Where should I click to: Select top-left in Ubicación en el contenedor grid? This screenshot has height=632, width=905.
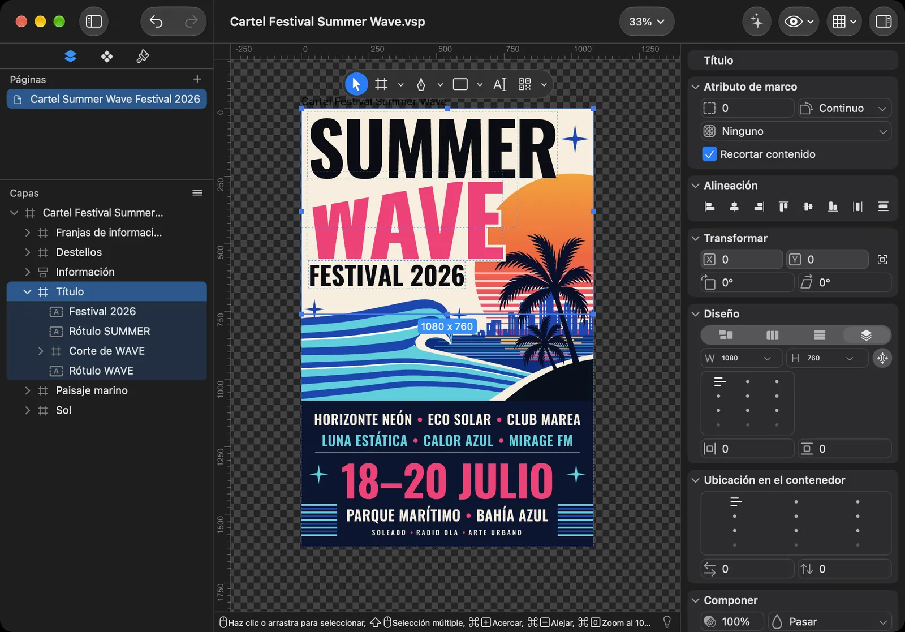pyautogui.click(x=735, y=502)
